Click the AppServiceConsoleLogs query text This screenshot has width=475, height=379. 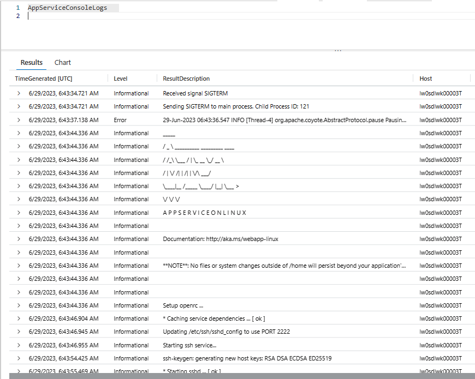[68, 8]
